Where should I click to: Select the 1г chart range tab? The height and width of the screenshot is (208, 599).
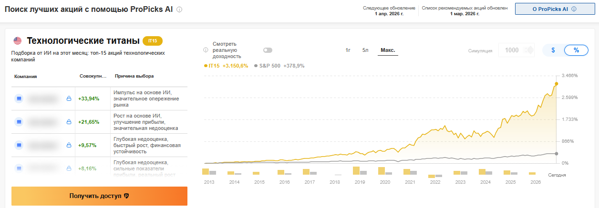click(x=348, y=50)
